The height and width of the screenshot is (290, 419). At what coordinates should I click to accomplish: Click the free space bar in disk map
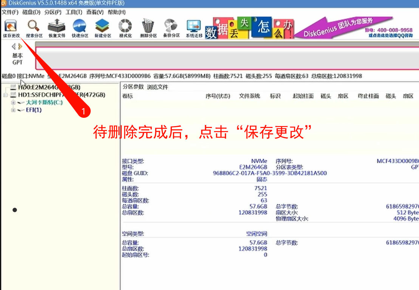(227, 58)
